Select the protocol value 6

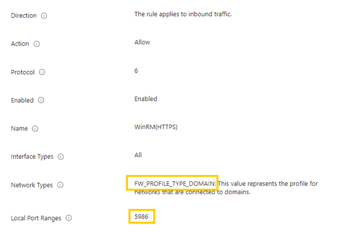click(136, 70)
